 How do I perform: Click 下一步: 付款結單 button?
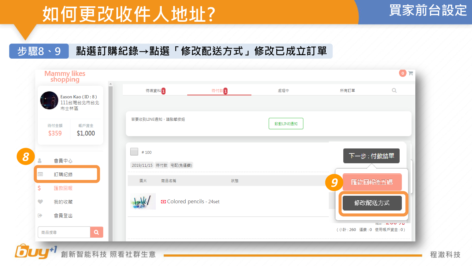click(x=371, y=156)
